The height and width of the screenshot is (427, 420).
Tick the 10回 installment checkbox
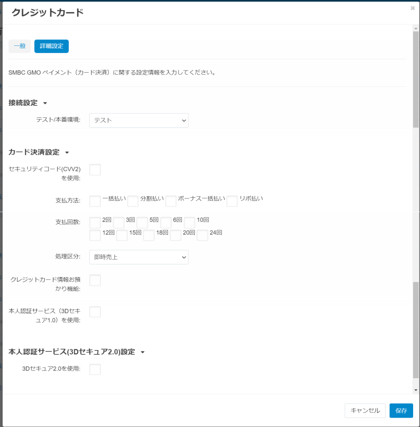pos(190,222)
